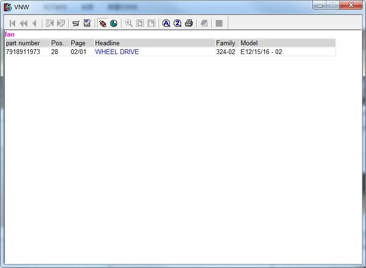Click the green clock icon
Image resolution: width=366 pixels, height=268 pixels.
click(114, 23)
